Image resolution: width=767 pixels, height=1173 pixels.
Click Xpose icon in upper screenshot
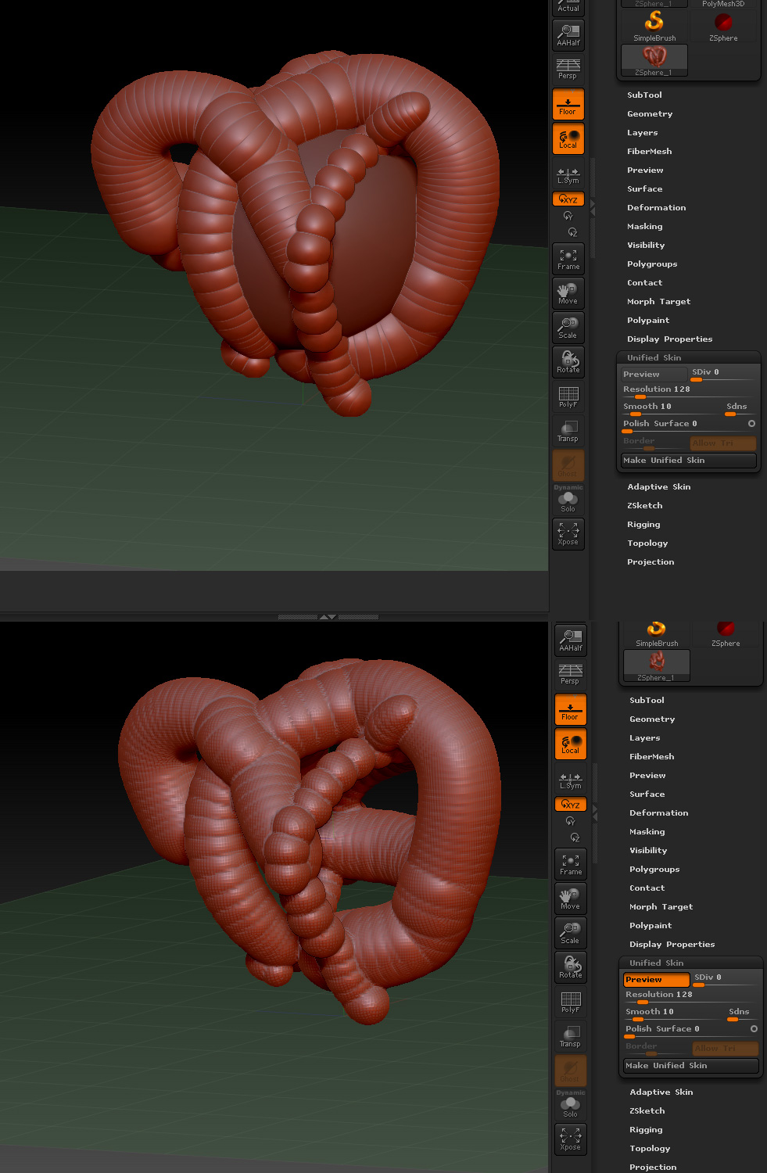point(568,534)
